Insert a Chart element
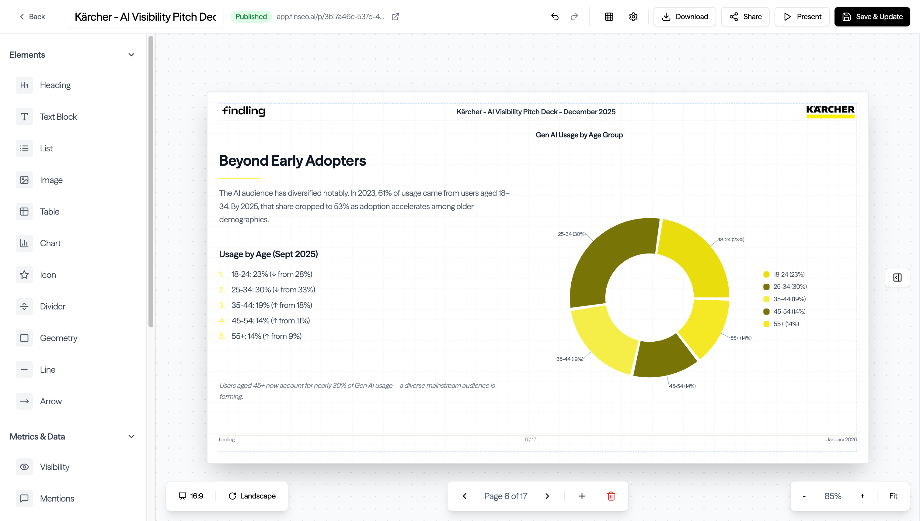Screen dimensions: 920x521 pos(50,243)
